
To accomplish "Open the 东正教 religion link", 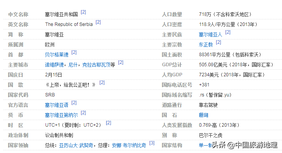I will [x=206, y=45].
